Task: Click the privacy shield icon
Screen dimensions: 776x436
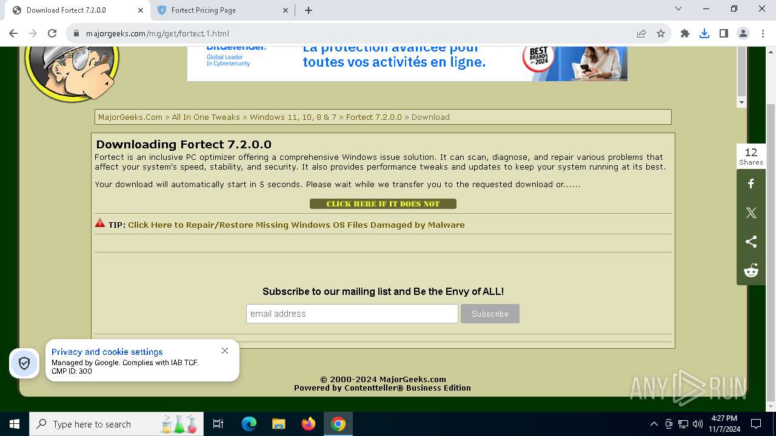Action: [x=24, y=363]
